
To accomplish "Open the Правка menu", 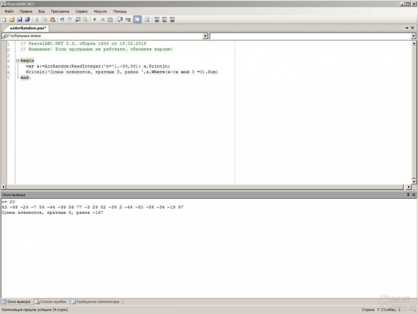I will coord(26,11).
